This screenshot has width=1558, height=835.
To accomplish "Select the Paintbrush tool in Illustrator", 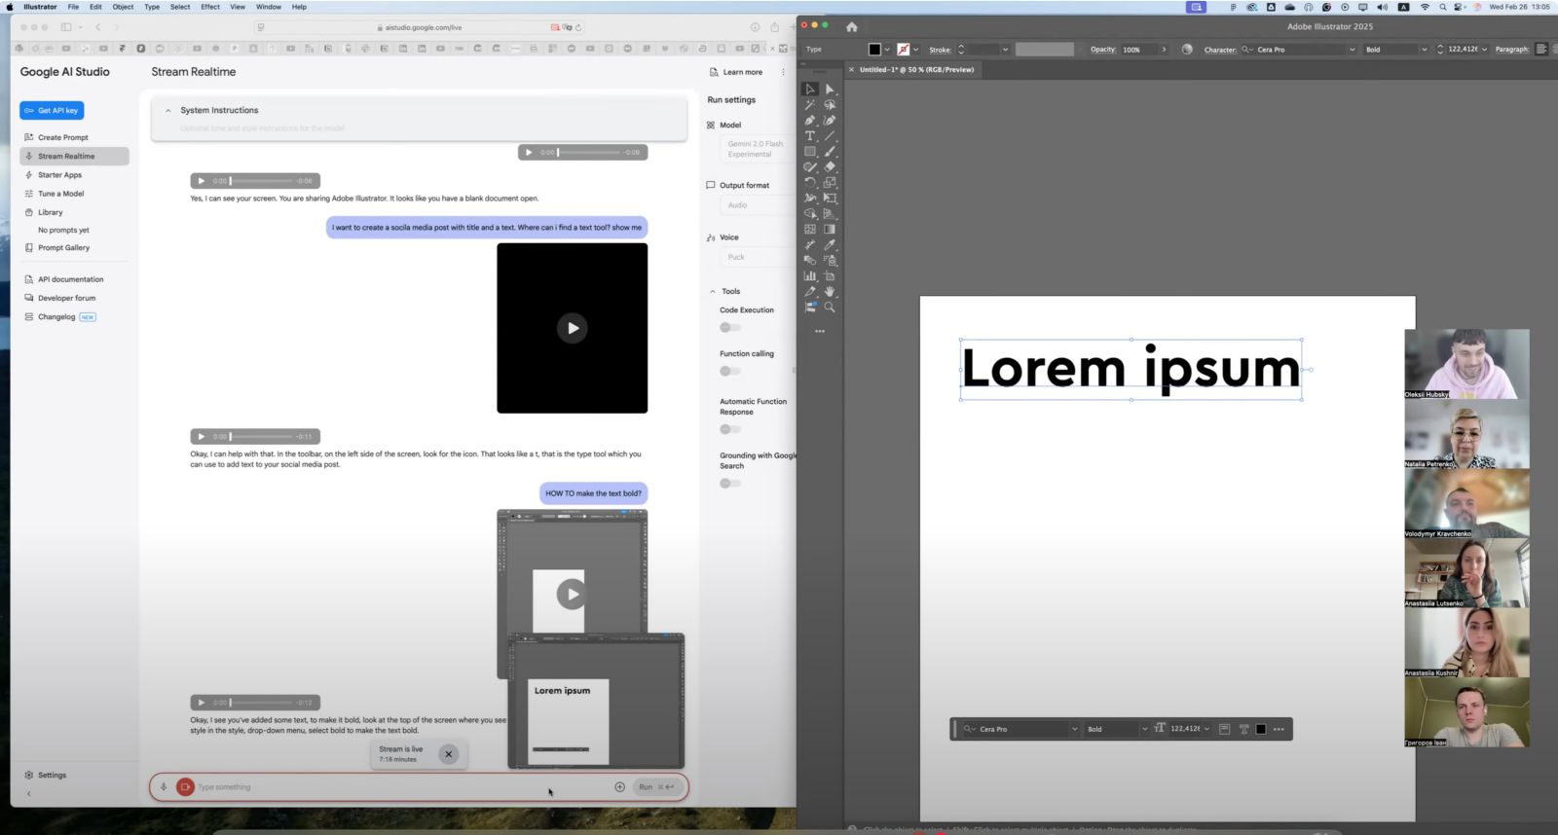I will (830, 152).
